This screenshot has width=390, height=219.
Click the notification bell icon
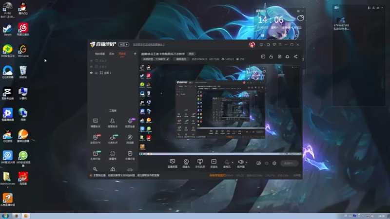coord(287,56)
